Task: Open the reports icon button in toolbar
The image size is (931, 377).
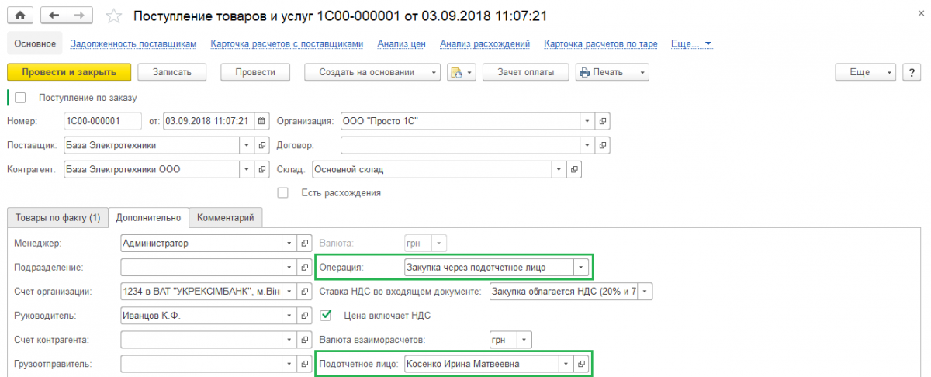Action: coord(460,72)
